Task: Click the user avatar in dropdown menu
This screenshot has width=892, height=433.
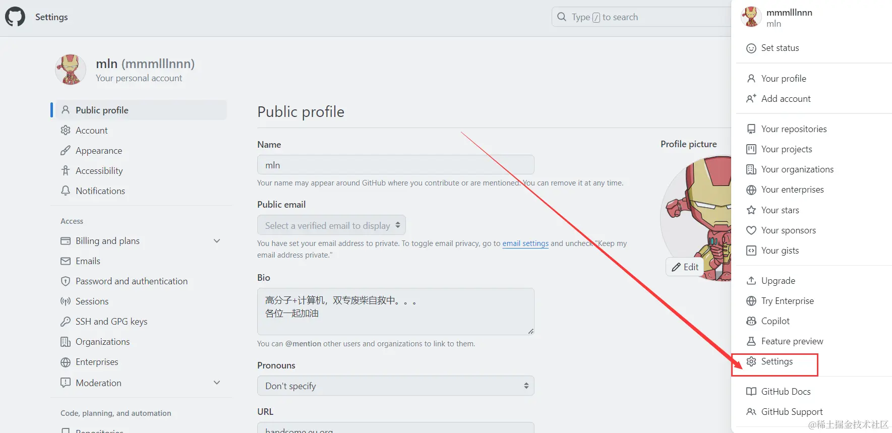Action: [x=751, y=17]
